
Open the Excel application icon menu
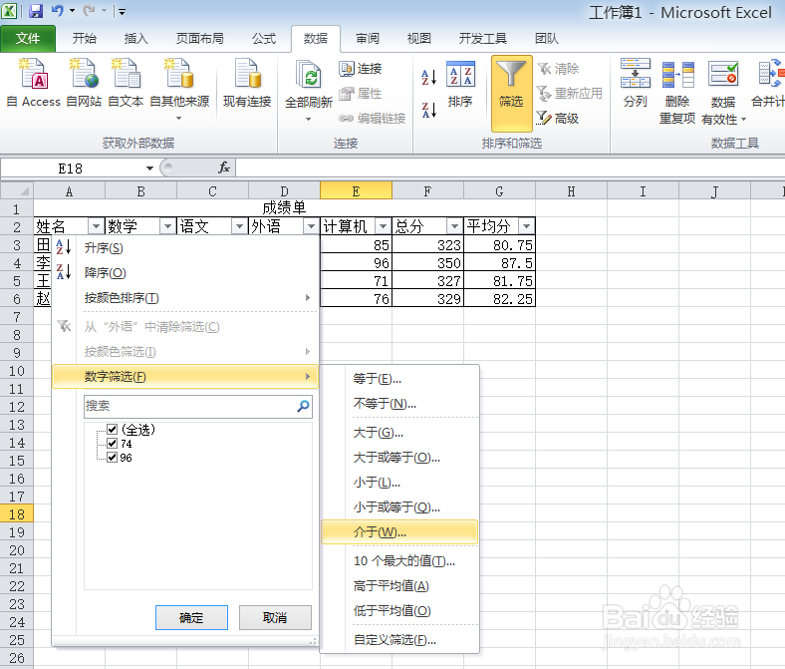click(9, 11)
